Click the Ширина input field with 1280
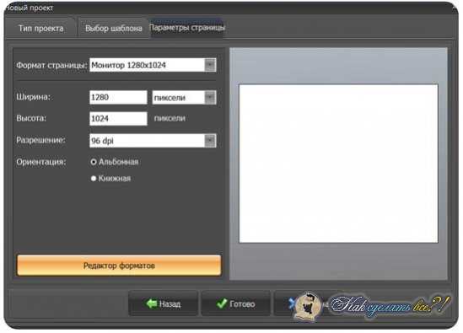 pyautogui.click(x=118, y=98)
